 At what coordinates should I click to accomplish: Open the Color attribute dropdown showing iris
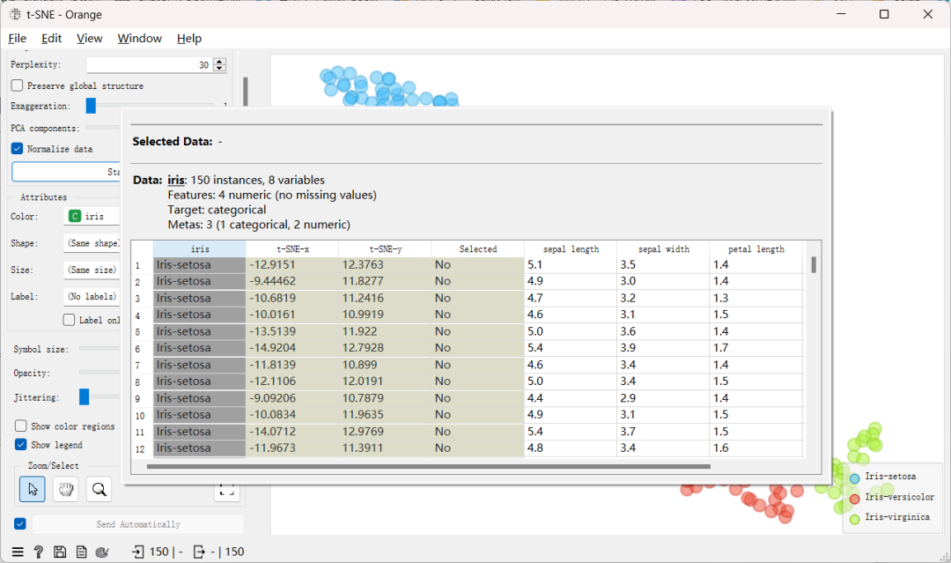(x=92, y=216)
